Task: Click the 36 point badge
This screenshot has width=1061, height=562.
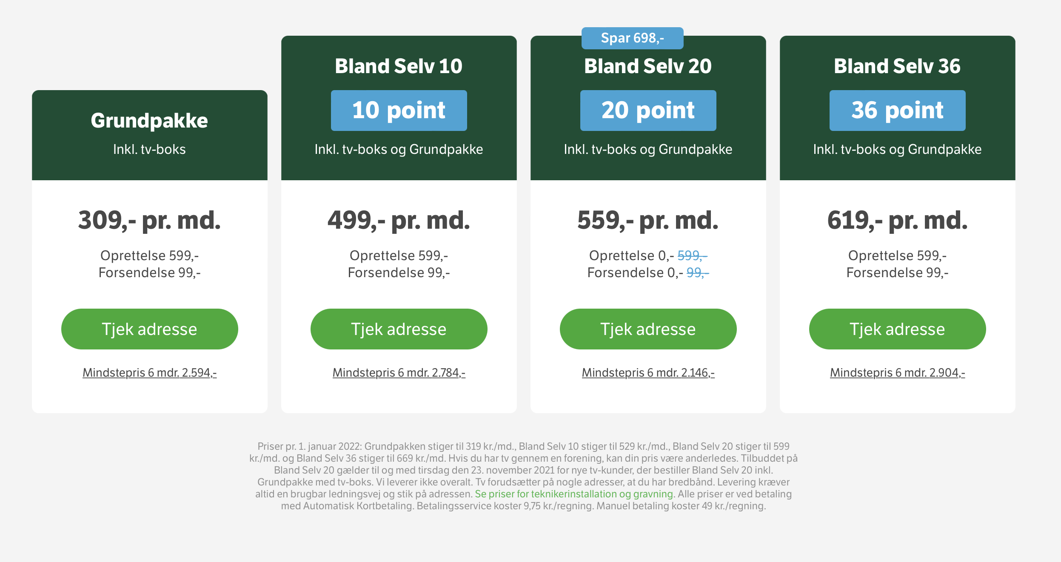Action: click(x=897, y=110)
